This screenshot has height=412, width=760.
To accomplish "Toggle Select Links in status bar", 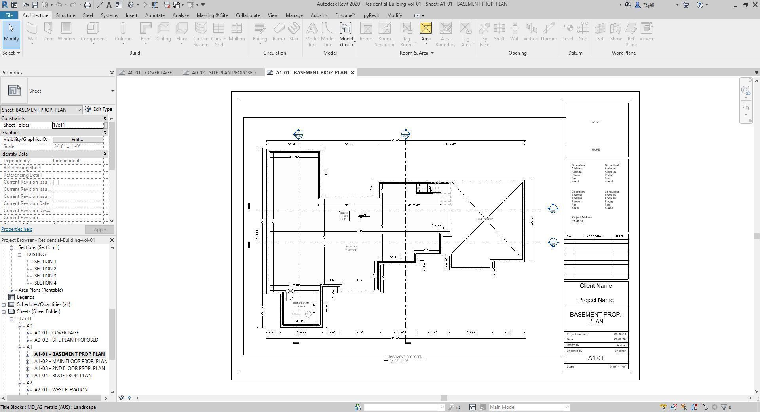I will (x=663, y=407).
